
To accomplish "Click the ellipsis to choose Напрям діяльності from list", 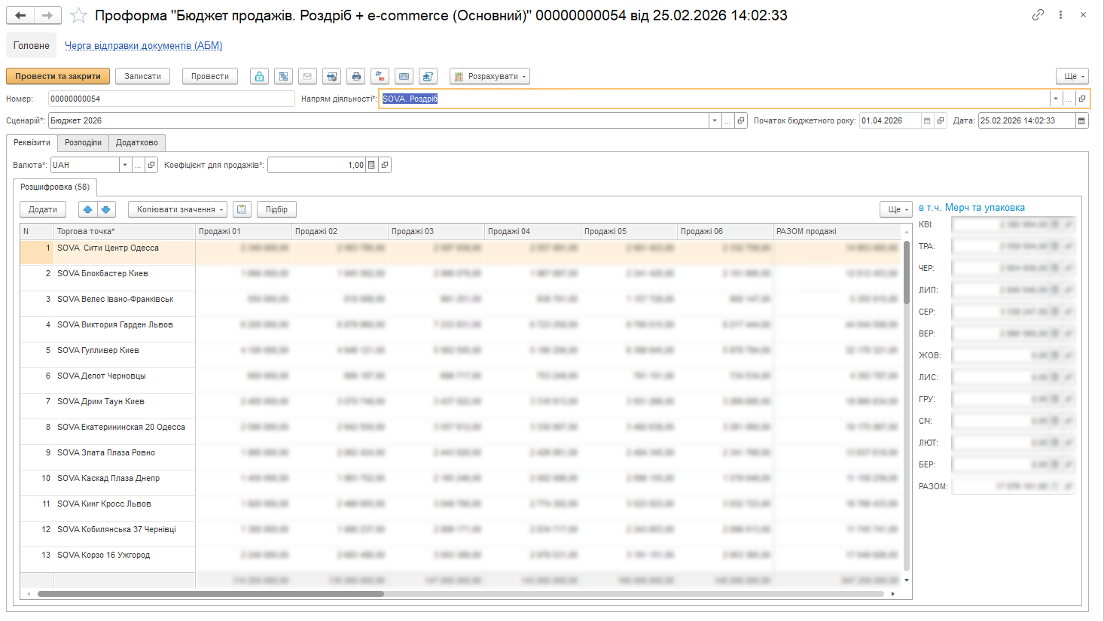I will [x=1069, y=99].
